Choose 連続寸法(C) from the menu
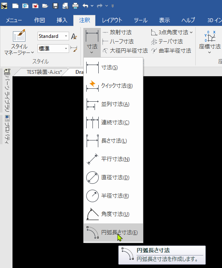The image size is (222, 268). (x=113, y=123)
